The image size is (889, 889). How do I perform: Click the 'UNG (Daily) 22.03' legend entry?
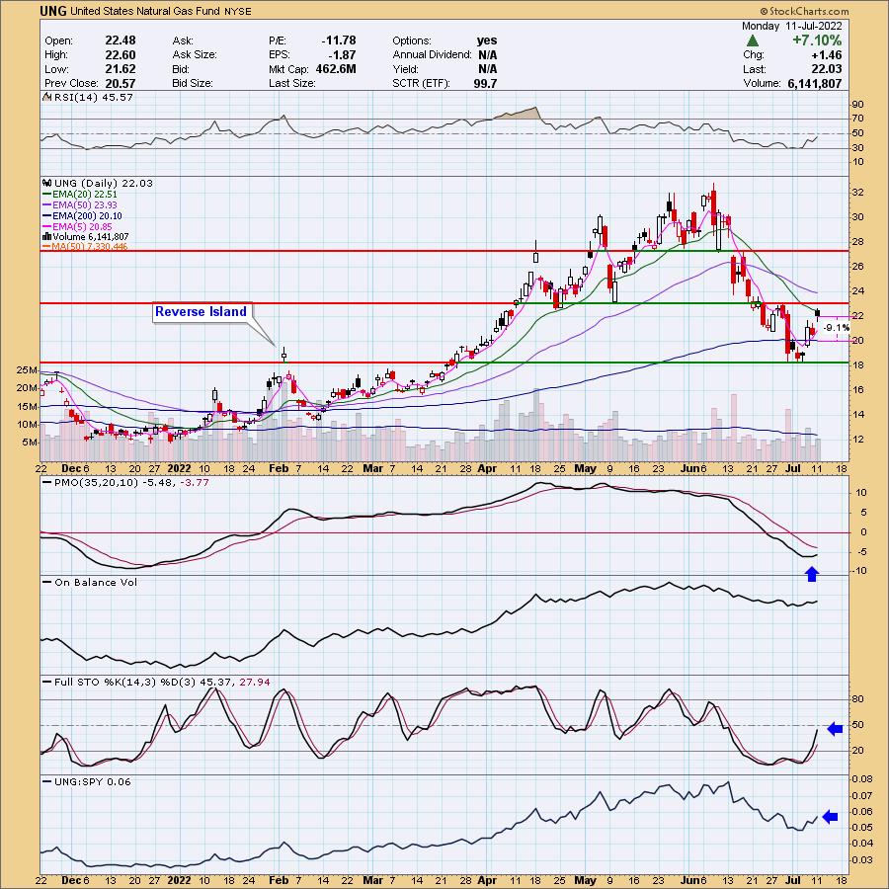click(98, 183)
